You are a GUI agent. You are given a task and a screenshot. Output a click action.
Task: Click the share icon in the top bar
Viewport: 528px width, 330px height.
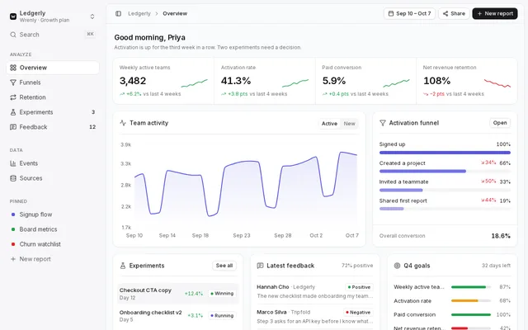click(x=445, y=13)
